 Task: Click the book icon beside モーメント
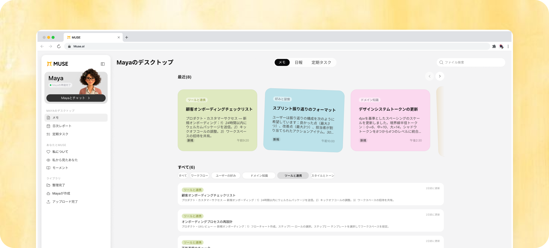49,168
